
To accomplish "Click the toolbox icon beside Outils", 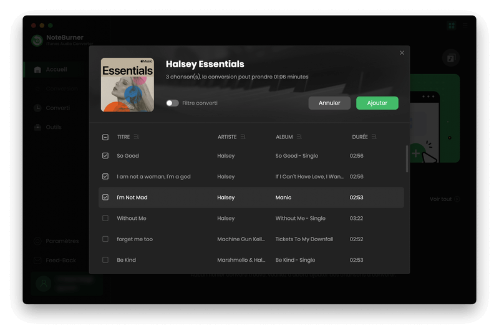I will click(x=37, y=127).
